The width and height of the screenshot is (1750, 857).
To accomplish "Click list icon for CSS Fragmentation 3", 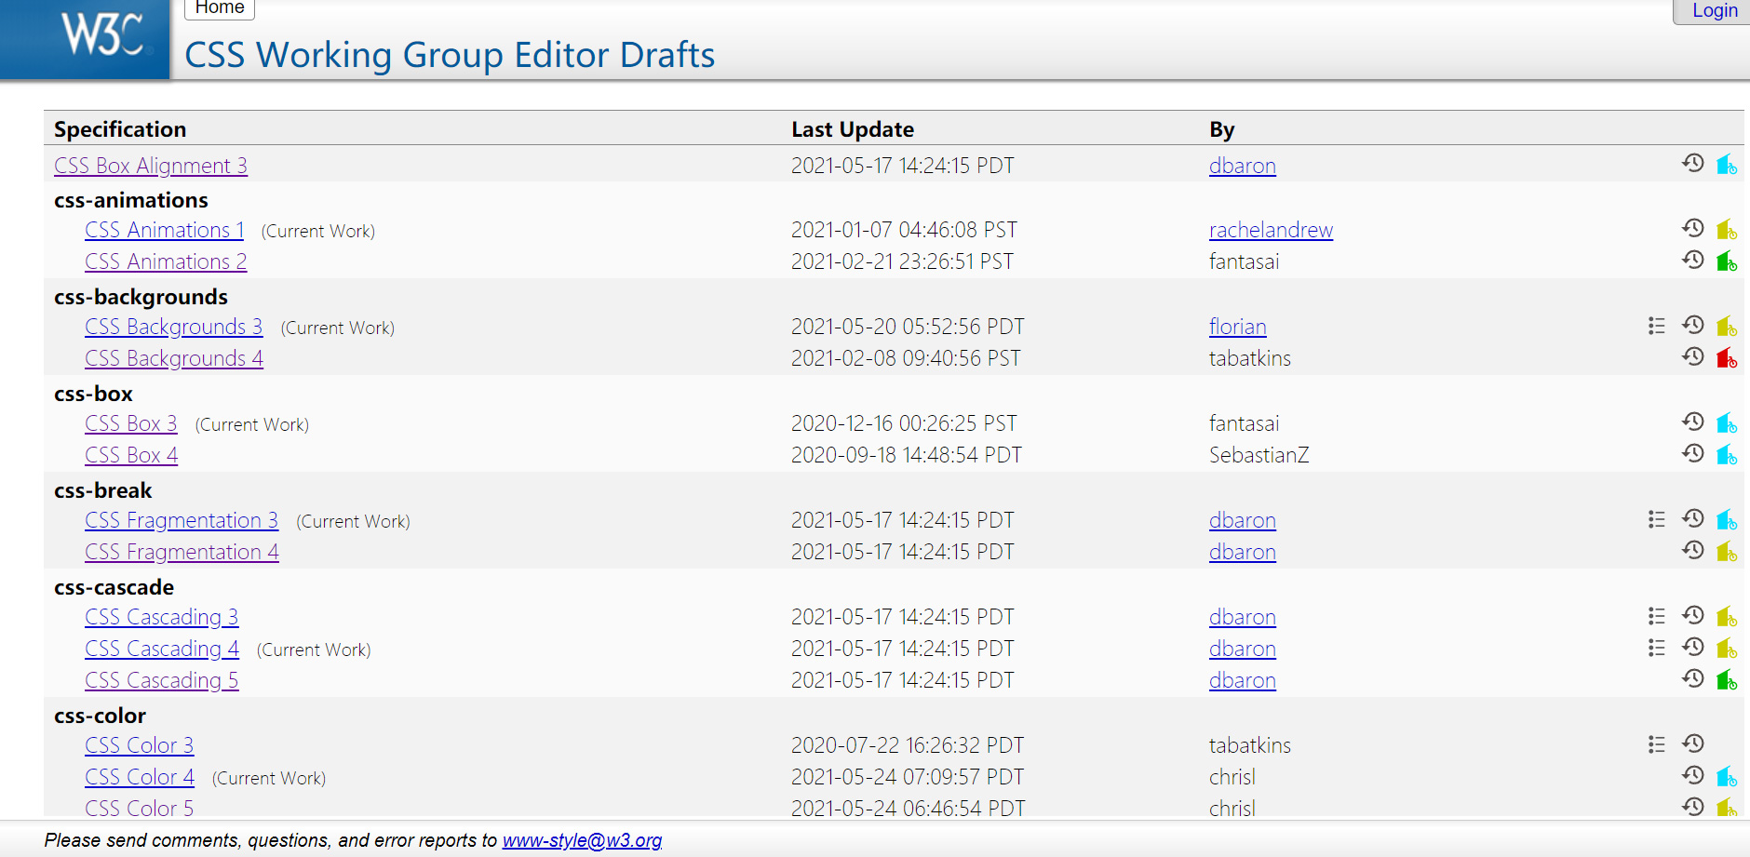I will tap(1656, 519).
